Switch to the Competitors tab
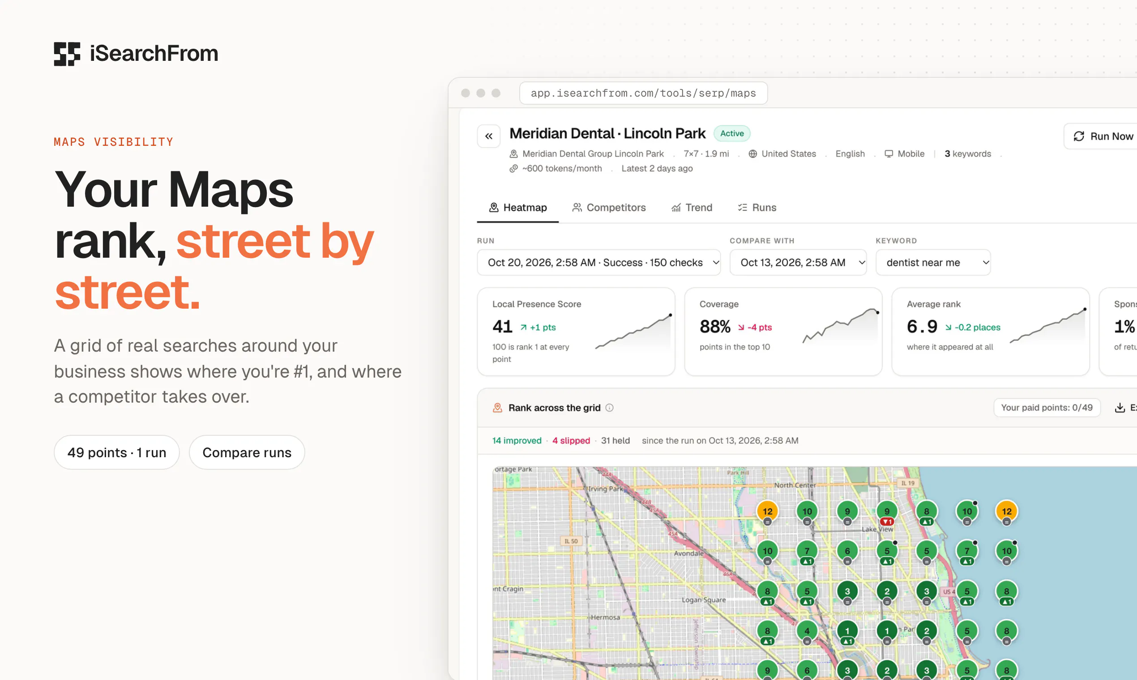The width and height of the screenshot is (1137, 680). coord(609,208)
